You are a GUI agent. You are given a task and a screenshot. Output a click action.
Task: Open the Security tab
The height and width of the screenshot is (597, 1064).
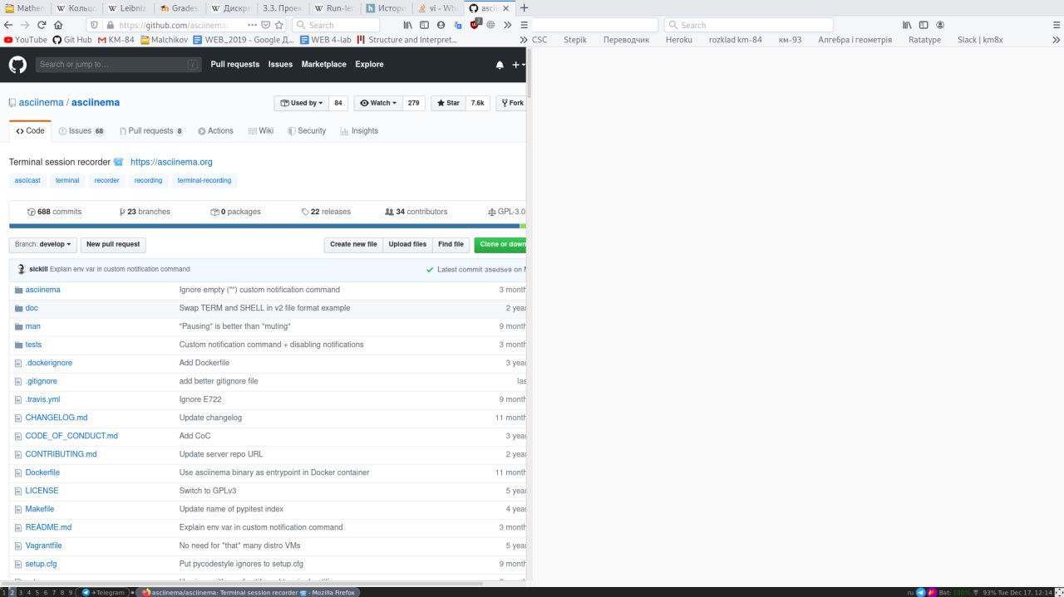[307, 130]
